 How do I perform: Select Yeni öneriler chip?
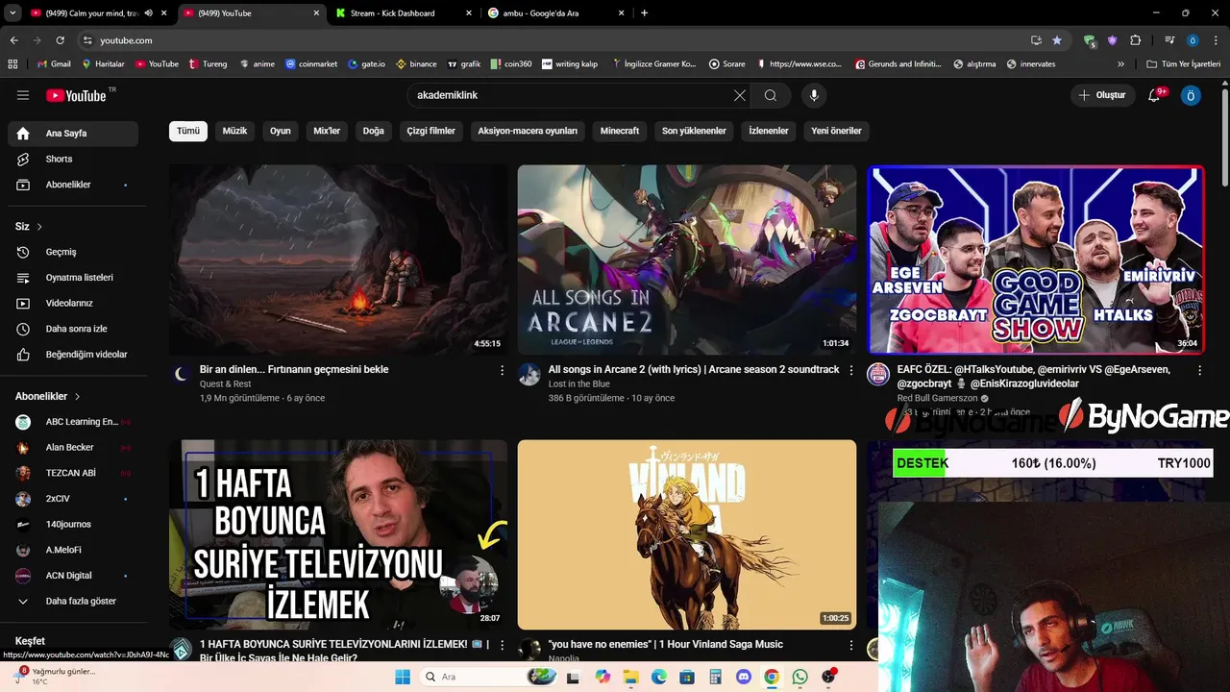click(x=836, y=131)
